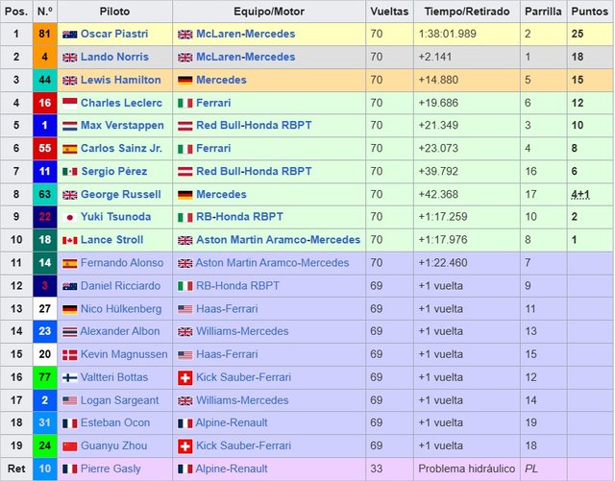The image size is (615, 481).
Task: Click the Australian flag beside Oscar Piastri
Action: 70,35
